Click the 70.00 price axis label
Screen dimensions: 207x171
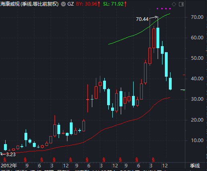coord(197,17)
